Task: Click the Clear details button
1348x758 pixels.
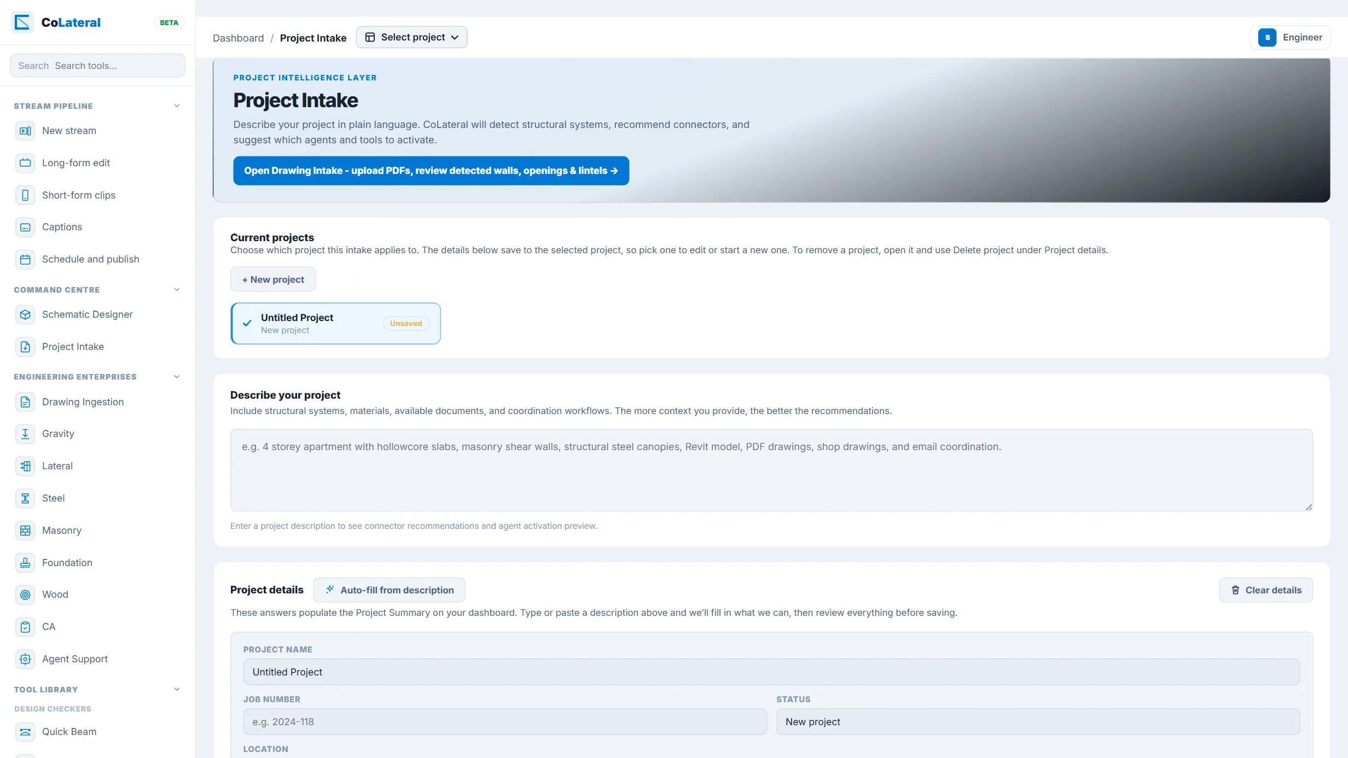Action: [1266, 590]
